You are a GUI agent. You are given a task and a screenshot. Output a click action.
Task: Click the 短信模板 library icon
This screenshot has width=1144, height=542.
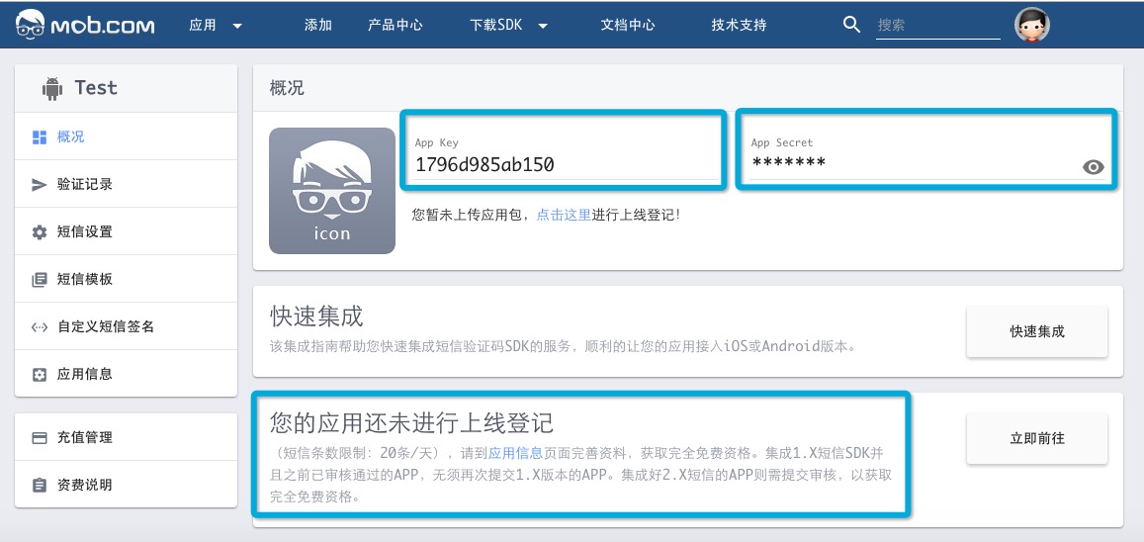pos(40,280)
